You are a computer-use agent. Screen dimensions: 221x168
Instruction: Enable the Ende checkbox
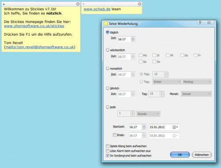(114, 135)
